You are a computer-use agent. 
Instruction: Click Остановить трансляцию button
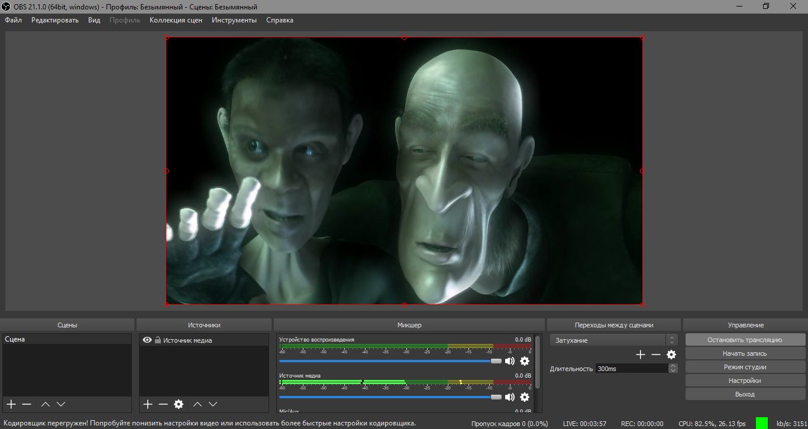click(745, 340)
